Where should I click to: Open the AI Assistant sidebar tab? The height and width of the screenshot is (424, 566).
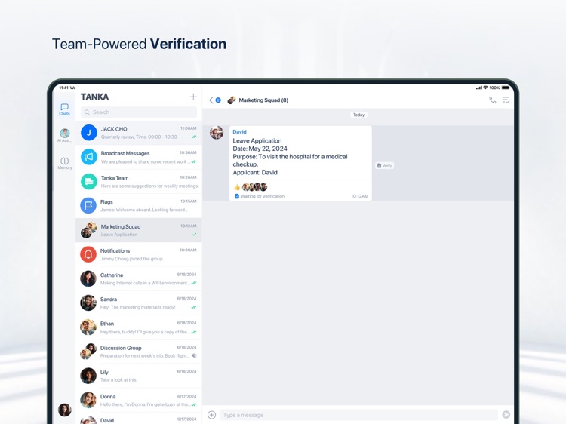coord(65,135)
